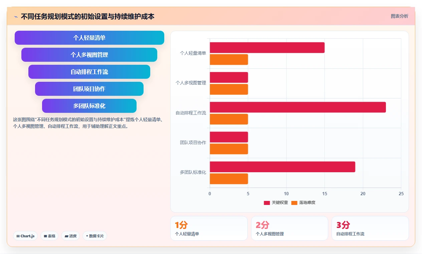422x254 pixels.
Task: Select the 个人多视图管理 funnel stage
Action: (89, 55)
